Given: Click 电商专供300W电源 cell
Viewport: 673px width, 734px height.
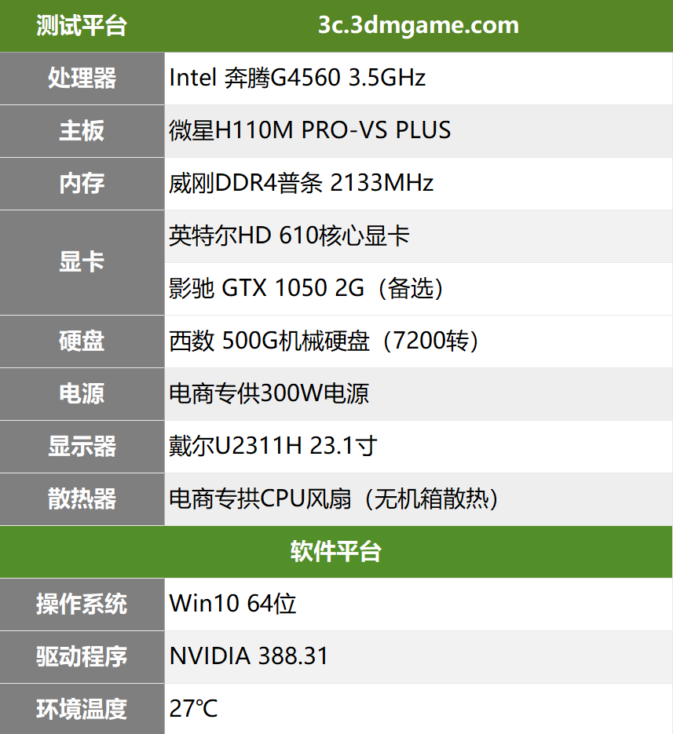Looking at the screenshot, I should tap(419, 393).
